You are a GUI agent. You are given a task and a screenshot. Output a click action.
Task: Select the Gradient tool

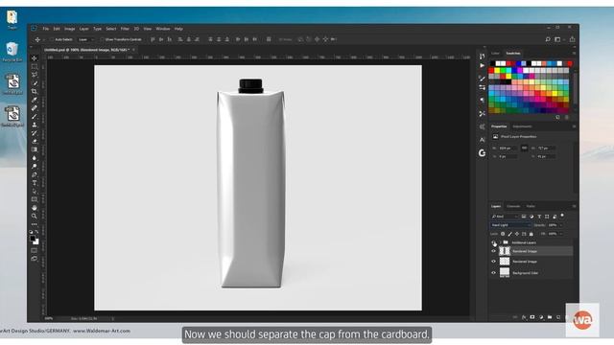click(x=35, y=149)
